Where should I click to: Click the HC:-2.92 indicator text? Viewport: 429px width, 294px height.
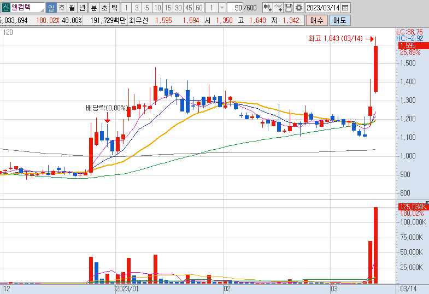coord(410,38)
